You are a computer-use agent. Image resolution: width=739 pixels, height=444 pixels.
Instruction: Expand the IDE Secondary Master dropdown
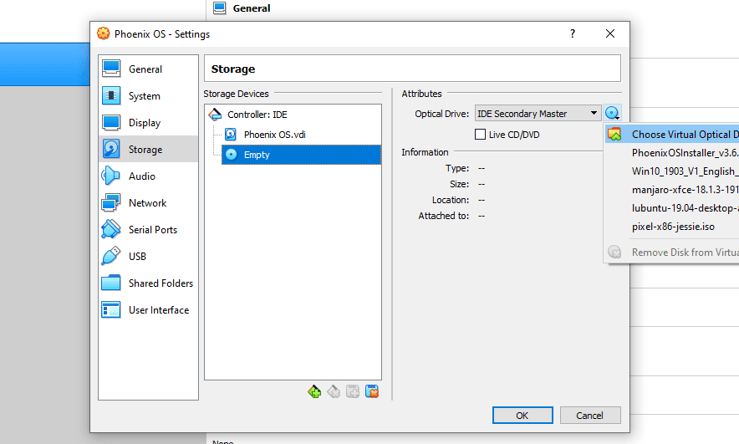pos(538,114)
